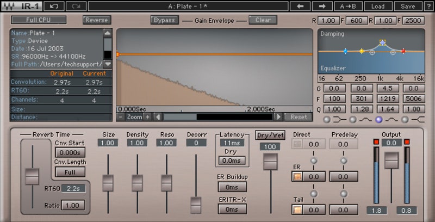
Task: Zoom in envelope with plus button
Action: tap(147, 117)
